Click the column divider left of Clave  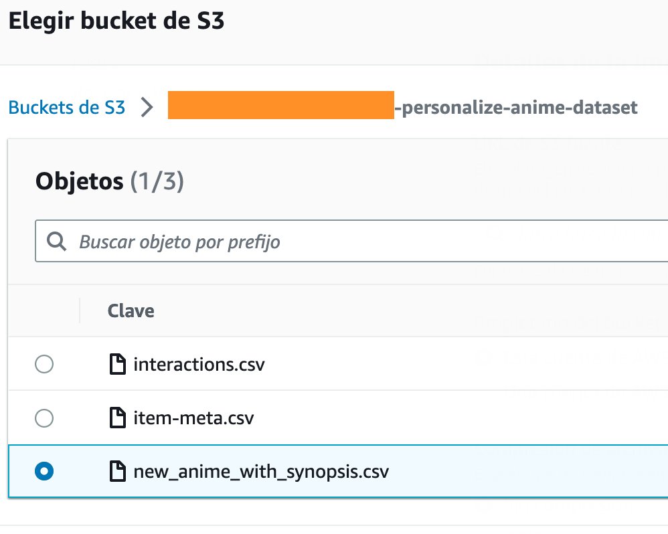pyautogui.click(x=80, y=311)
